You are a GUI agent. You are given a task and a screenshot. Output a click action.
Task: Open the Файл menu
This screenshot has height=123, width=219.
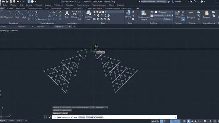point(5,5)
